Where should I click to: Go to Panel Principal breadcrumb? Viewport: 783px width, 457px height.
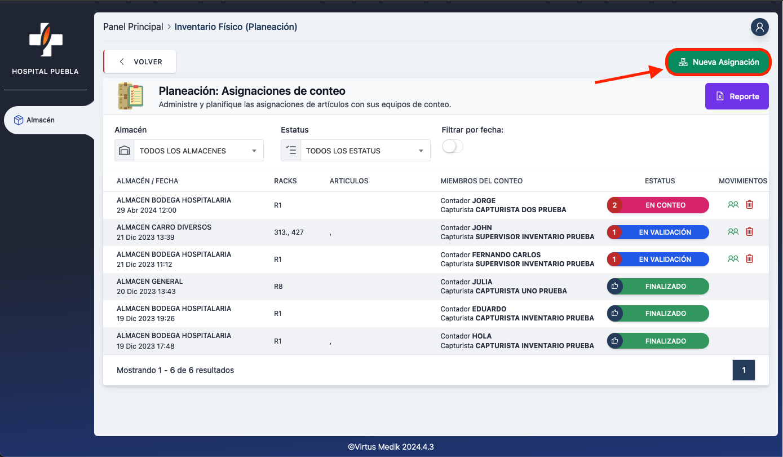tap(133, 27)
